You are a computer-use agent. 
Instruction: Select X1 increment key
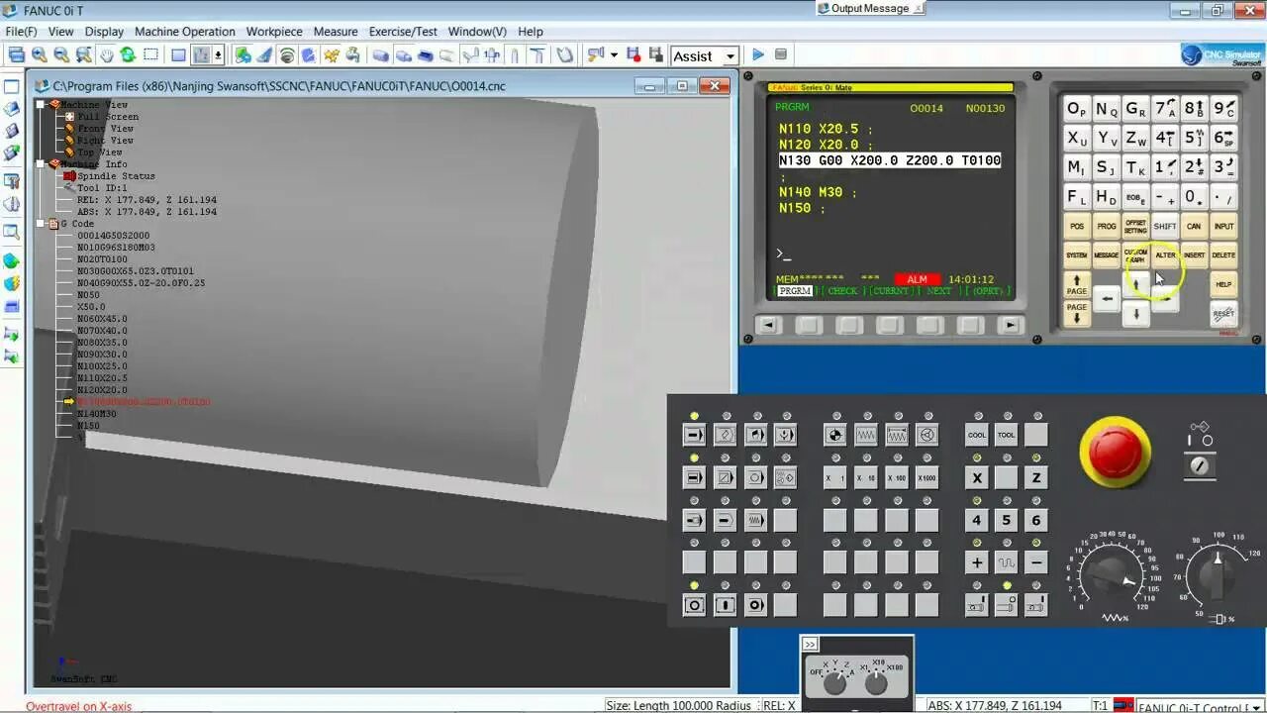click(835, 478)
